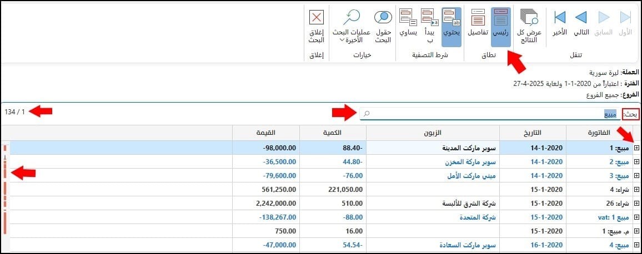The image size is (642, 254).
Task: Click inside the search input field
Action: [x=490, y=114]
